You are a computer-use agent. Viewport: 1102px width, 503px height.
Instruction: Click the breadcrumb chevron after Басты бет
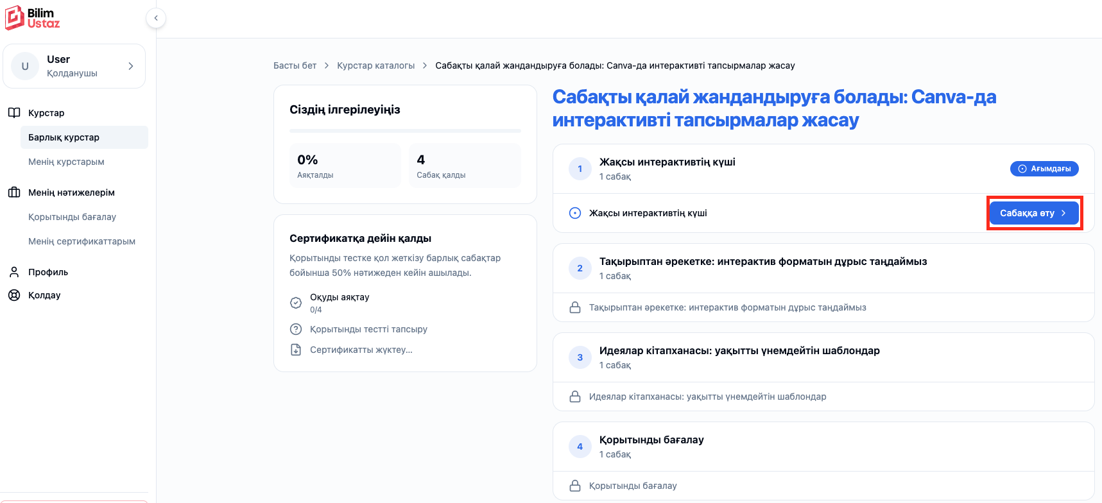coord(327,65)
